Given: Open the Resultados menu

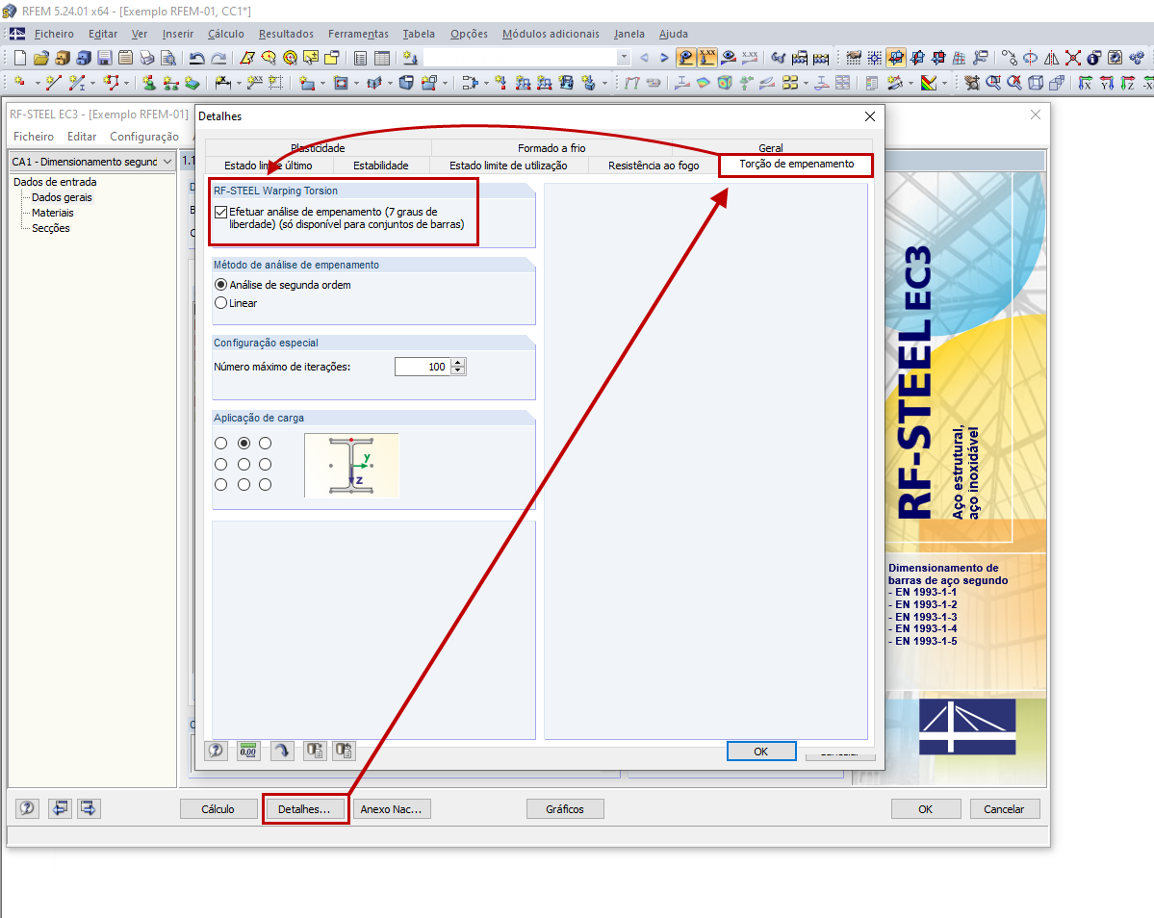Looking at the screenshot, I should (x=286, y=34).
